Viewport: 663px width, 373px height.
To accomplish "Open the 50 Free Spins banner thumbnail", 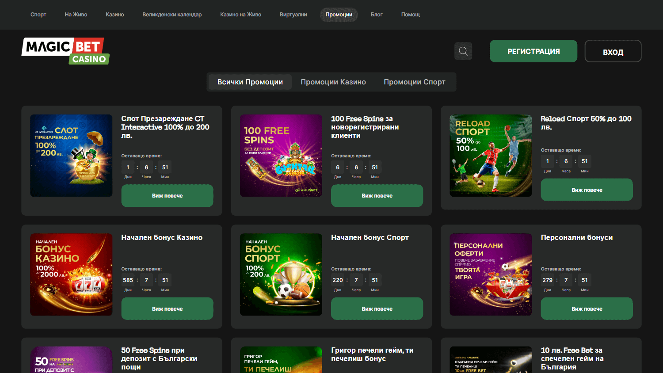I will coord(71,360).
